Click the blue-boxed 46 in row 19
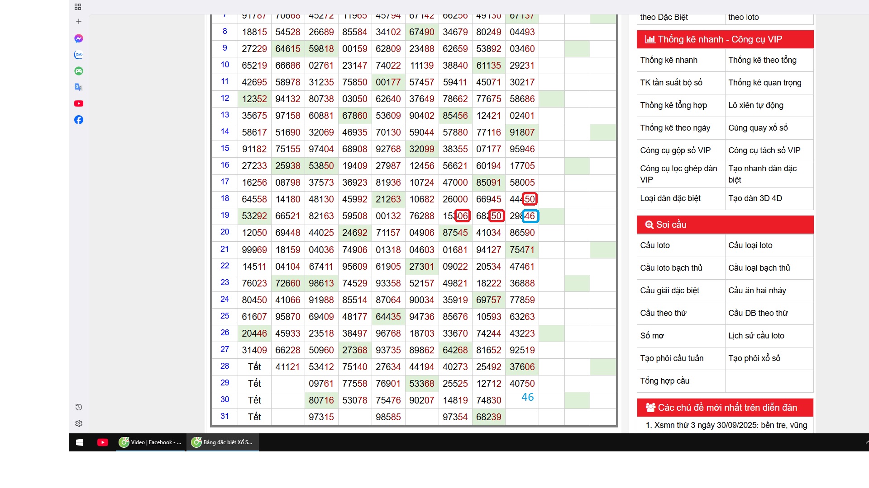Image resolution: width=869 pixels, height=488 pixels. (x=530, y=216)
